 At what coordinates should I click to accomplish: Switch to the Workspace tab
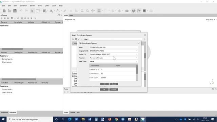click(4, 113)
